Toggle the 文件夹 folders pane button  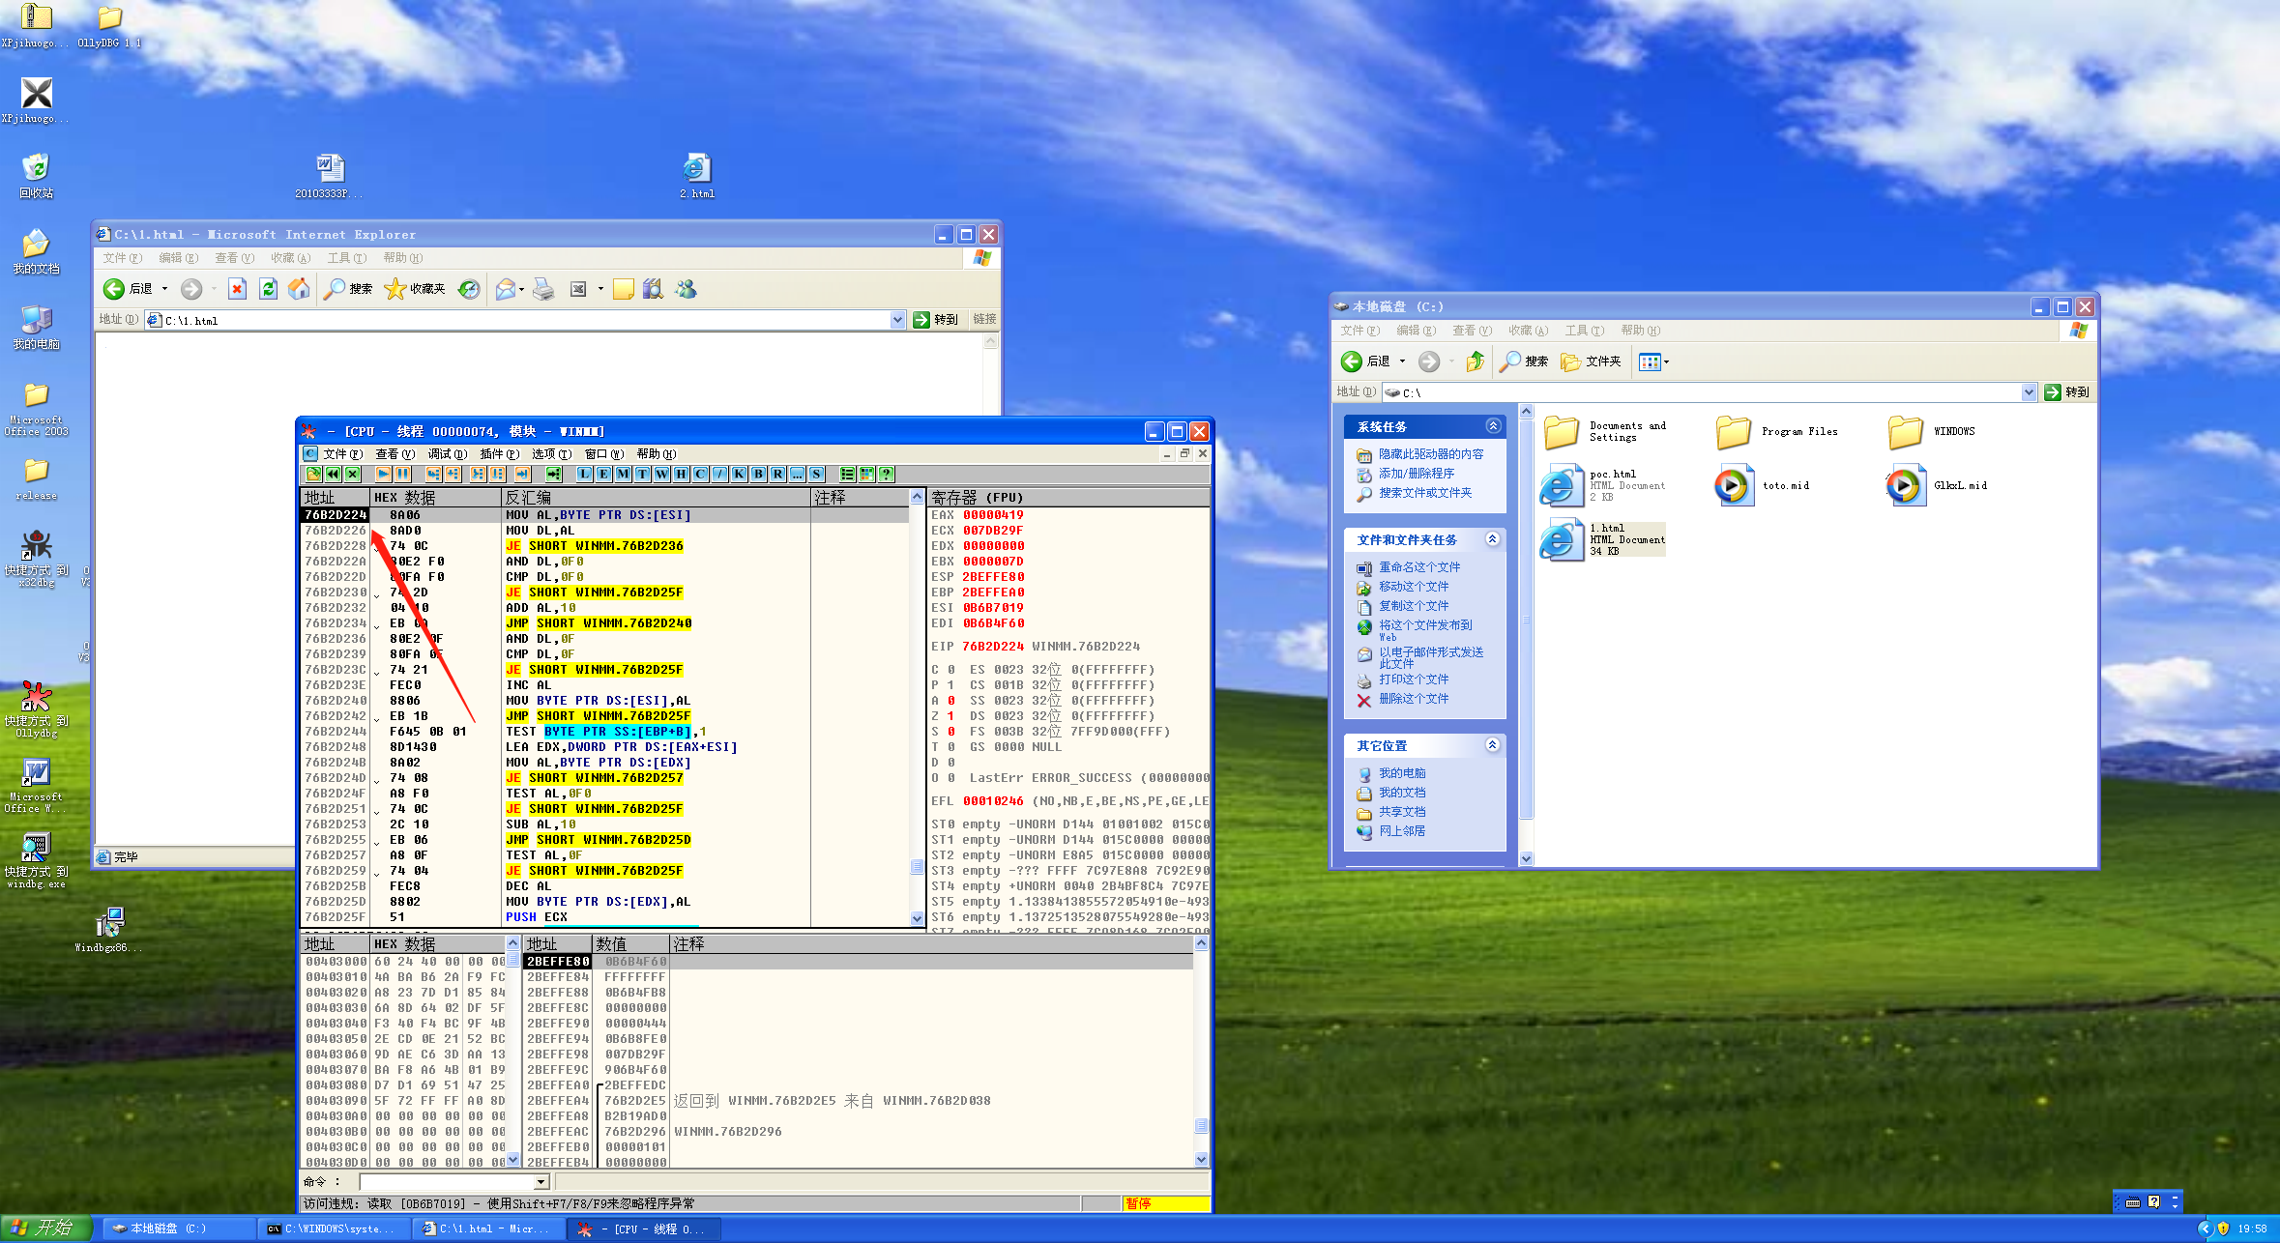(1592, 361)
